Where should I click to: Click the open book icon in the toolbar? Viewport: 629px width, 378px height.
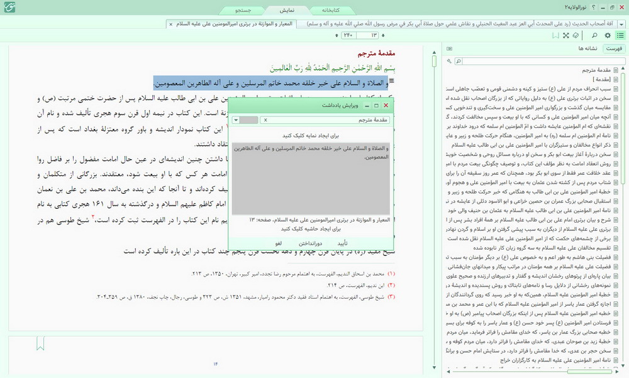click(576, 35)
